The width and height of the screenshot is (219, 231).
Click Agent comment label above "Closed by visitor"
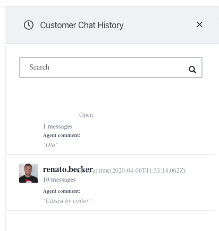62,191
